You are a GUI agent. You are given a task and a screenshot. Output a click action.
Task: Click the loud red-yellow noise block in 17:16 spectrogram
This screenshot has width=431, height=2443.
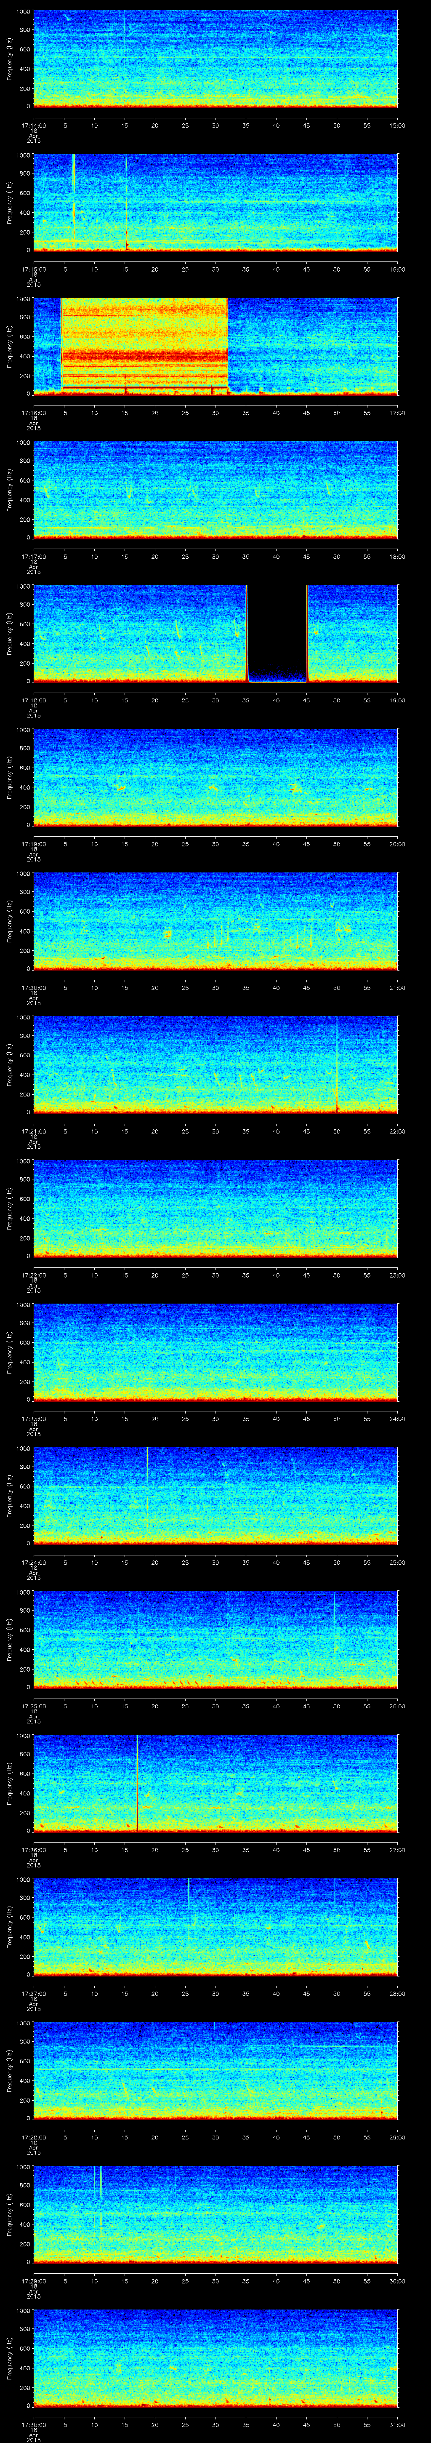point(144,345)
